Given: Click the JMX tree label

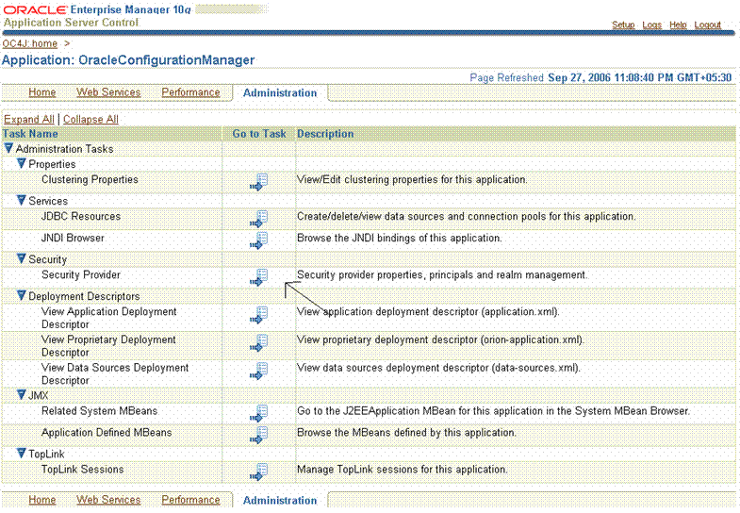Looking at the screenshot, I should point(39,395).
